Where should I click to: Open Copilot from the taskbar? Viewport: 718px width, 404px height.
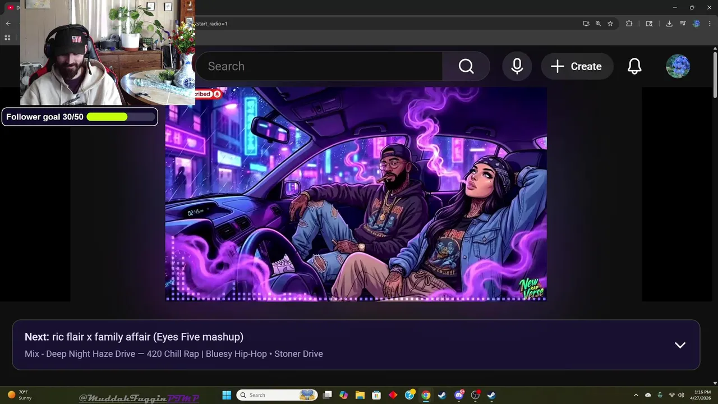click(x=343, y=395)
